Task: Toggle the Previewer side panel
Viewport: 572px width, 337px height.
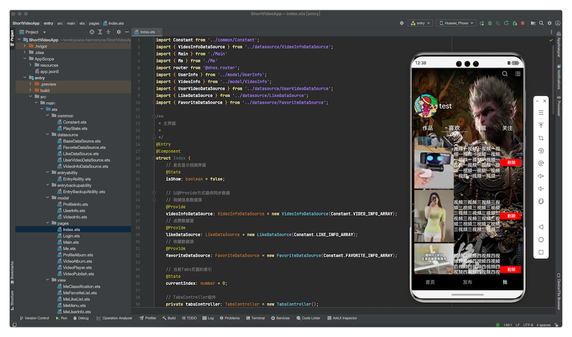Action: tap(559, 106)
